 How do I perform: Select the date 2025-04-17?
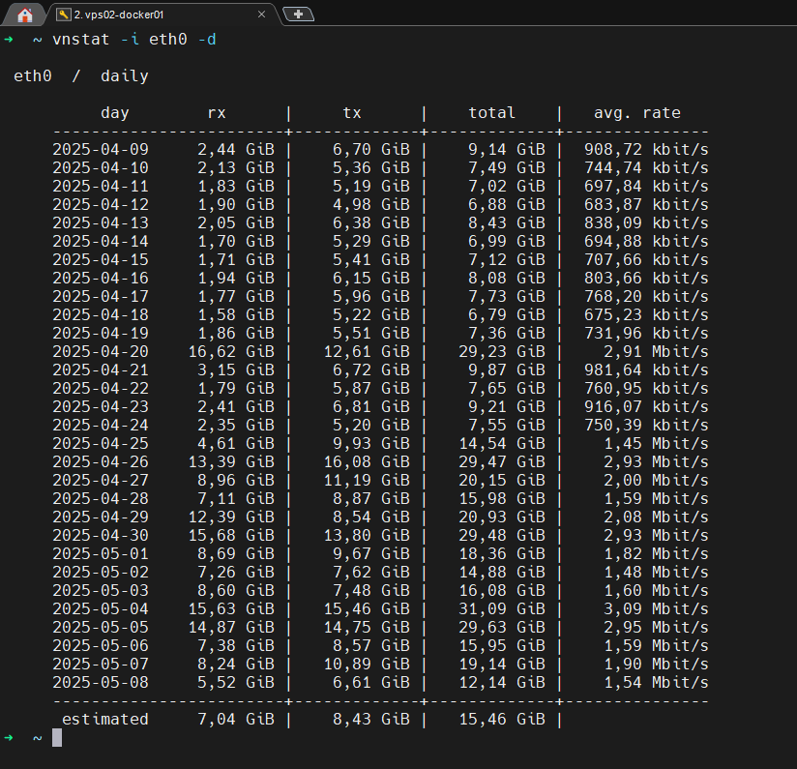101,296
